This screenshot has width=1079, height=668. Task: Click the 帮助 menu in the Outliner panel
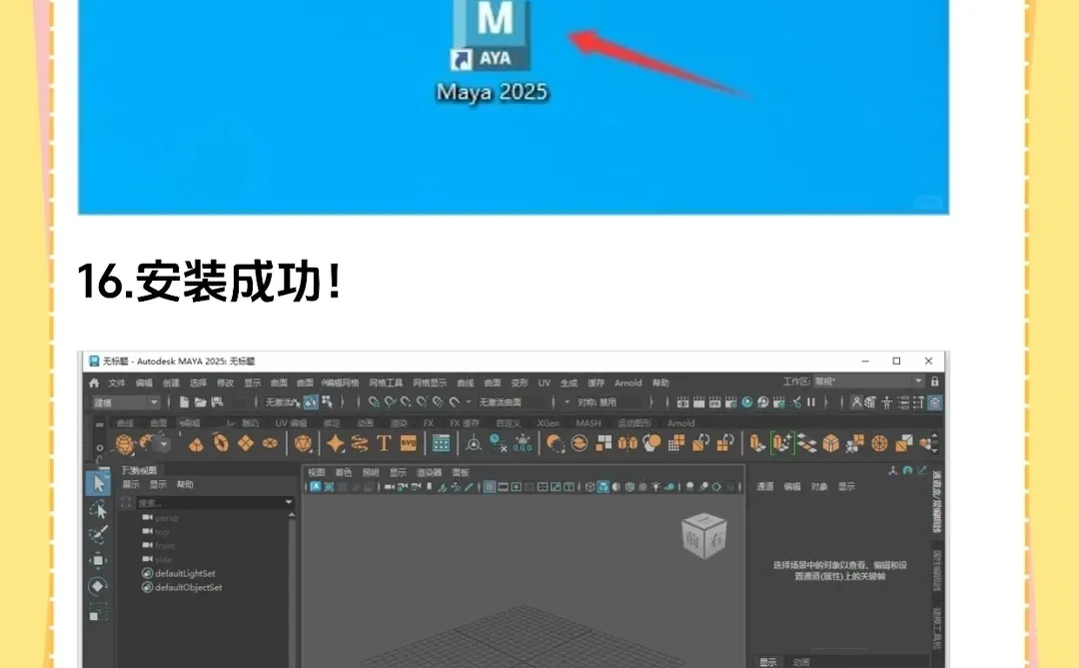pos(186,484)
